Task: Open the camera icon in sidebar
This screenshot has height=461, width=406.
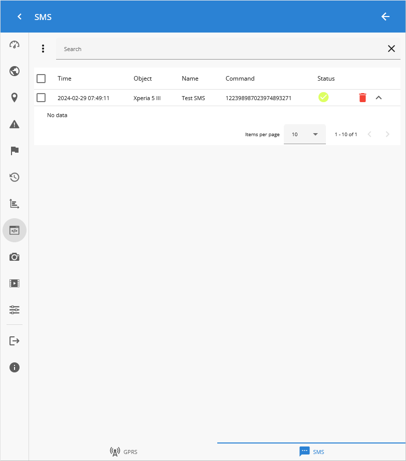Action: coord(15,257)
